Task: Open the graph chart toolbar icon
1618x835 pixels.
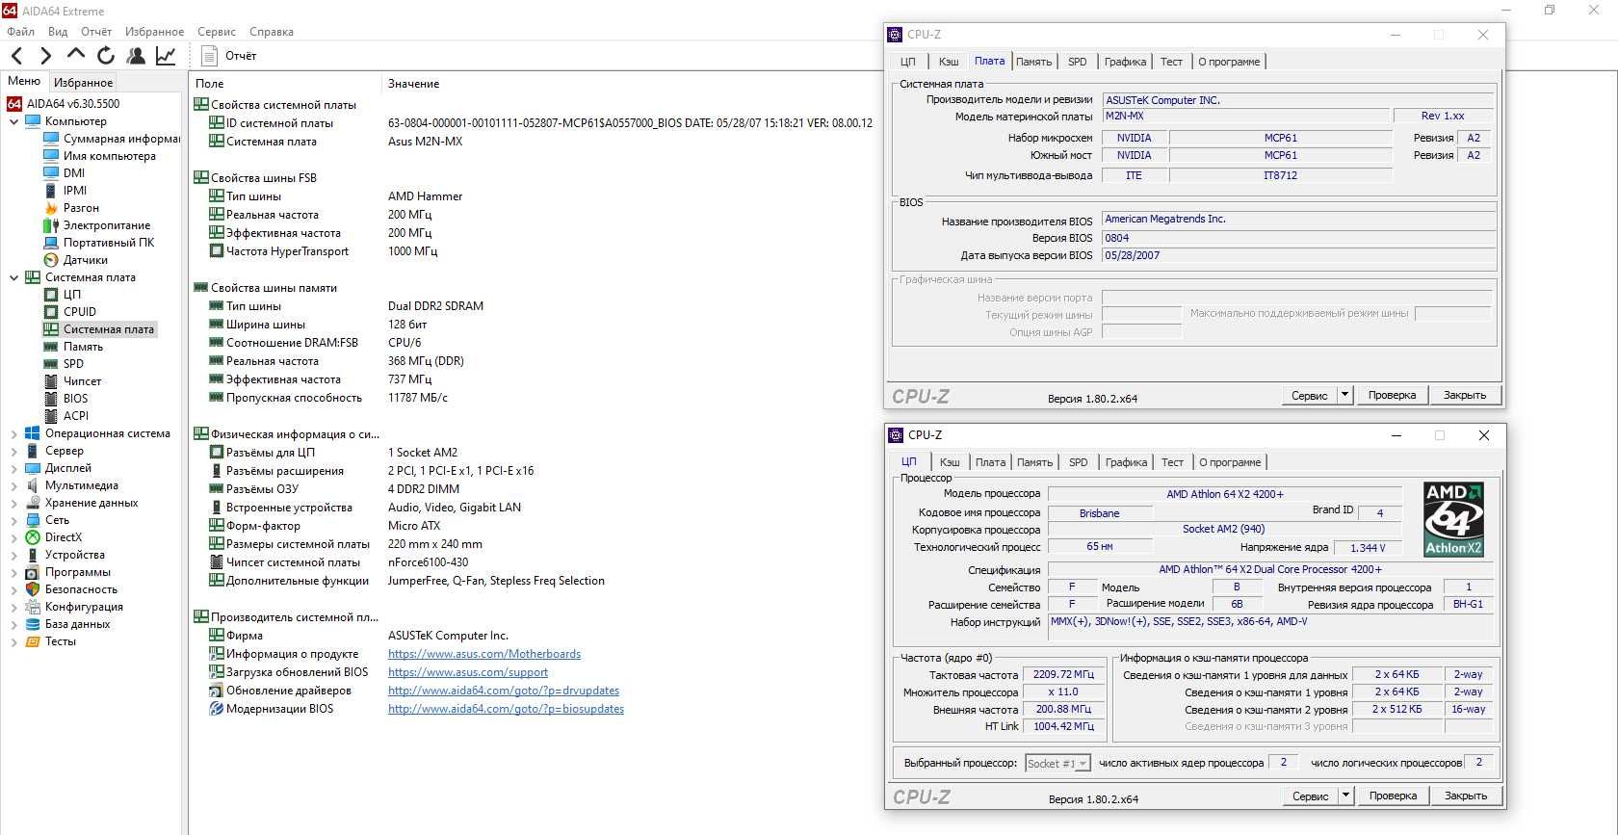Action: pos(166,56)
